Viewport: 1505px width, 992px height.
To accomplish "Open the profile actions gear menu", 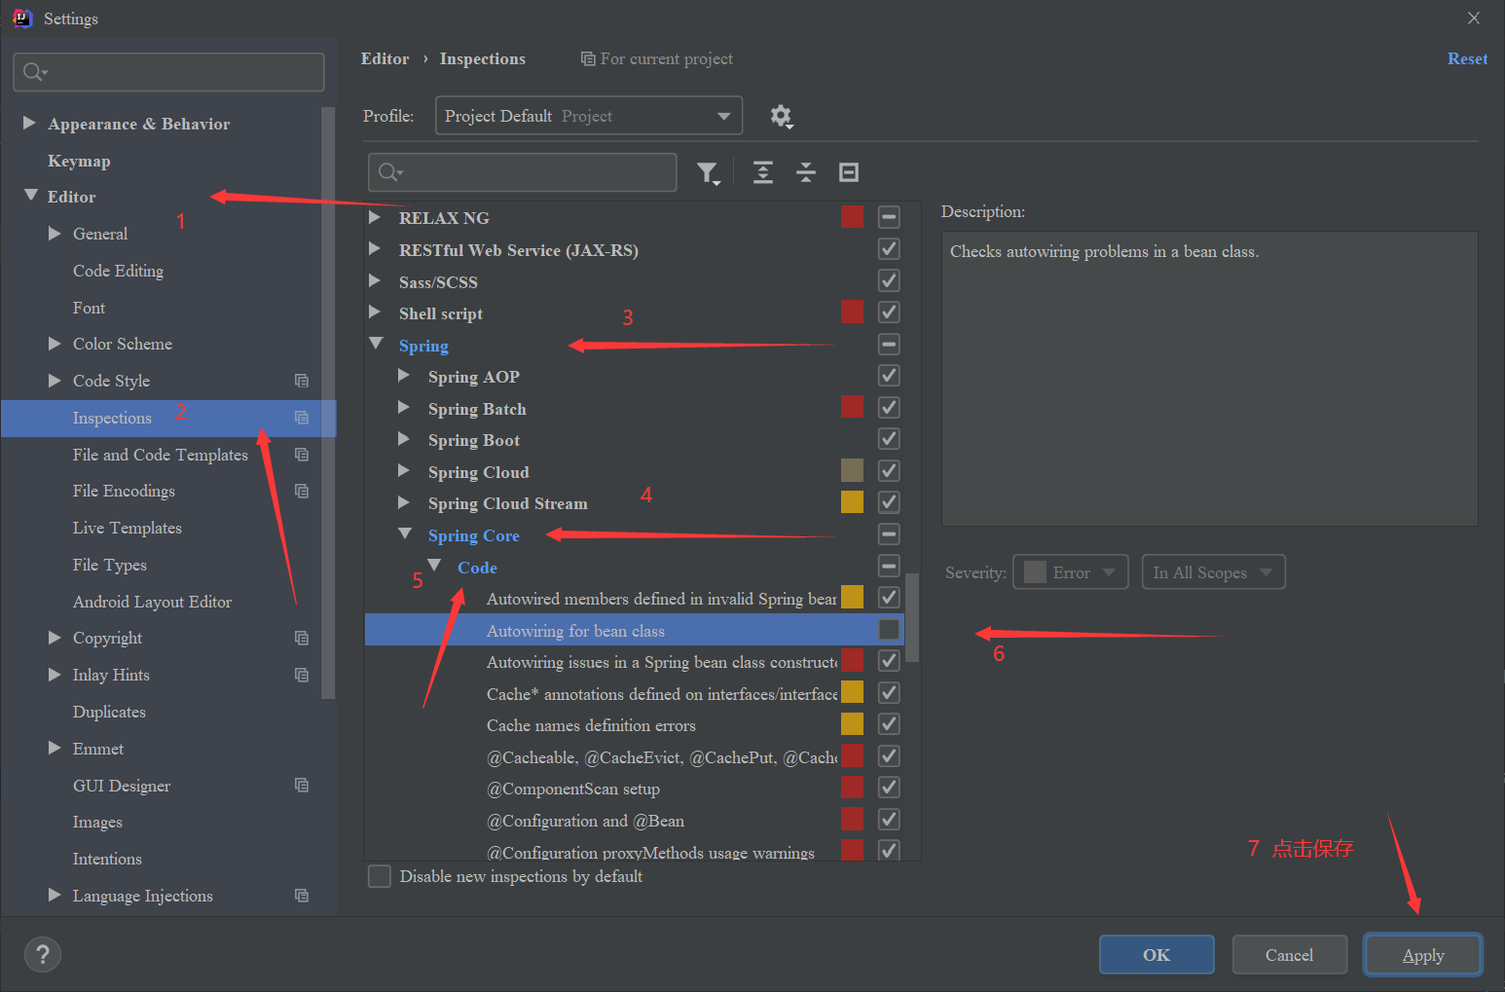I will pyautogui.click(x=782, y=116).
